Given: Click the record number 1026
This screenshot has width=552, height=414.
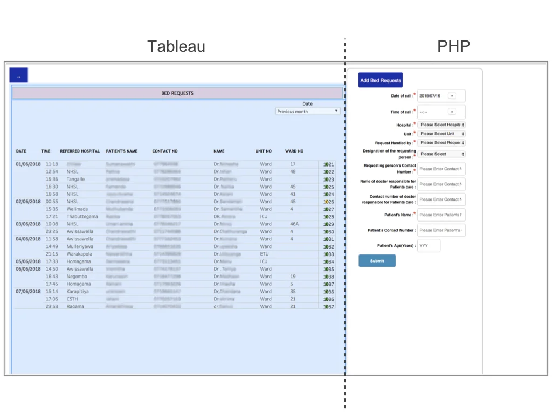Looking at the screenshot, I should (x=328, y=202).
